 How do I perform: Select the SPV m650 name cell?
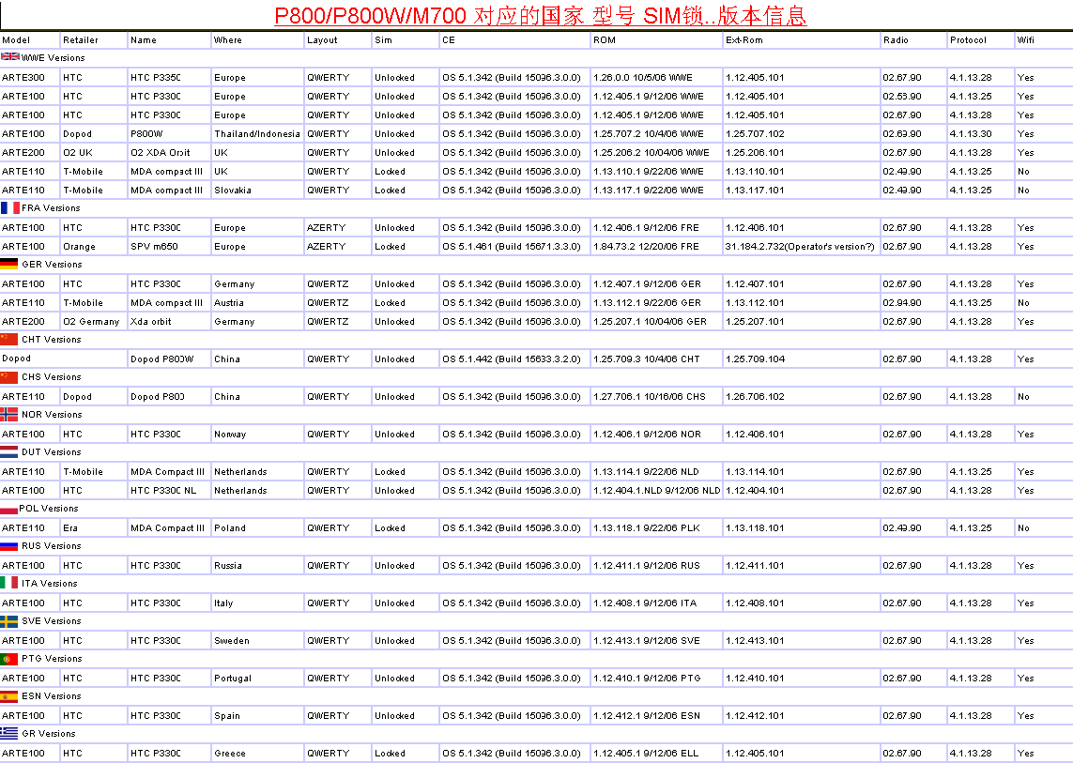pos(169,246)
